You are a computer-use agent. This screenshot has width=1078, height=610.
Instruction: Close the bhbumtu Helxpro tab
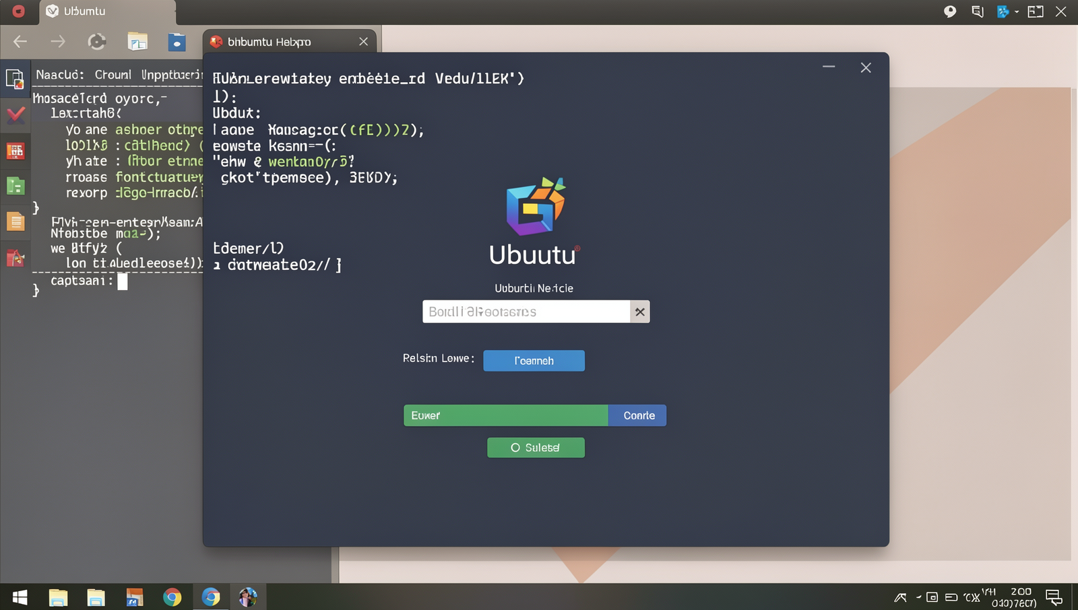pyautogui.click(x=364, y=42)
